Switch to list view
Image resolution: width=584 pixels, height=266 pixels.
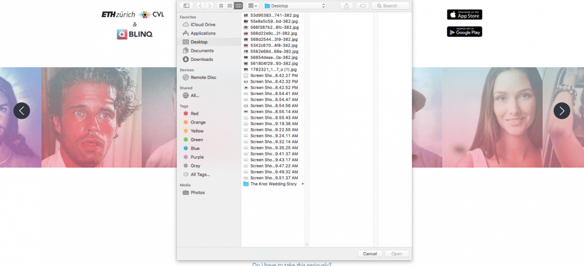230,6
